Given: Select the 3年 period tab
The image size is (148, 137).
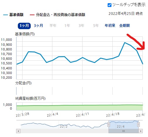Looking at the screenshot, I should point(82,26).
